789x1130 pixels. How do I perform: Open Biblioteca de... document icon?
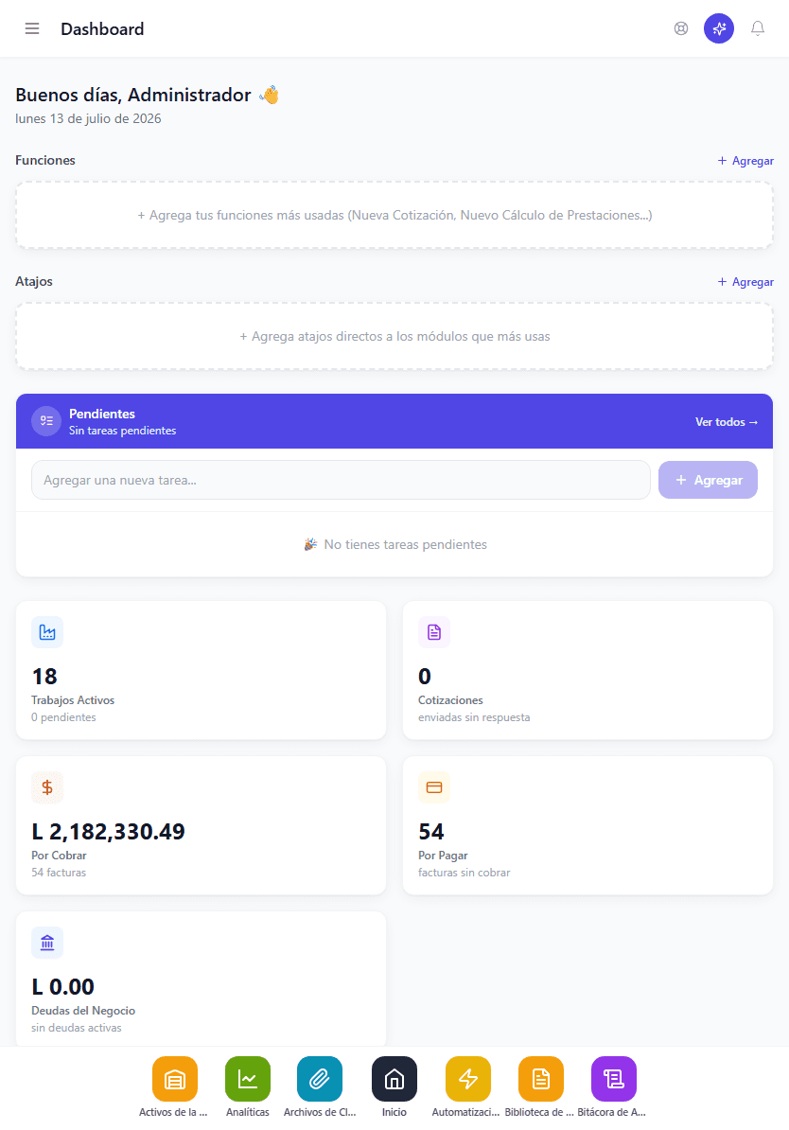click(541, 1079)
